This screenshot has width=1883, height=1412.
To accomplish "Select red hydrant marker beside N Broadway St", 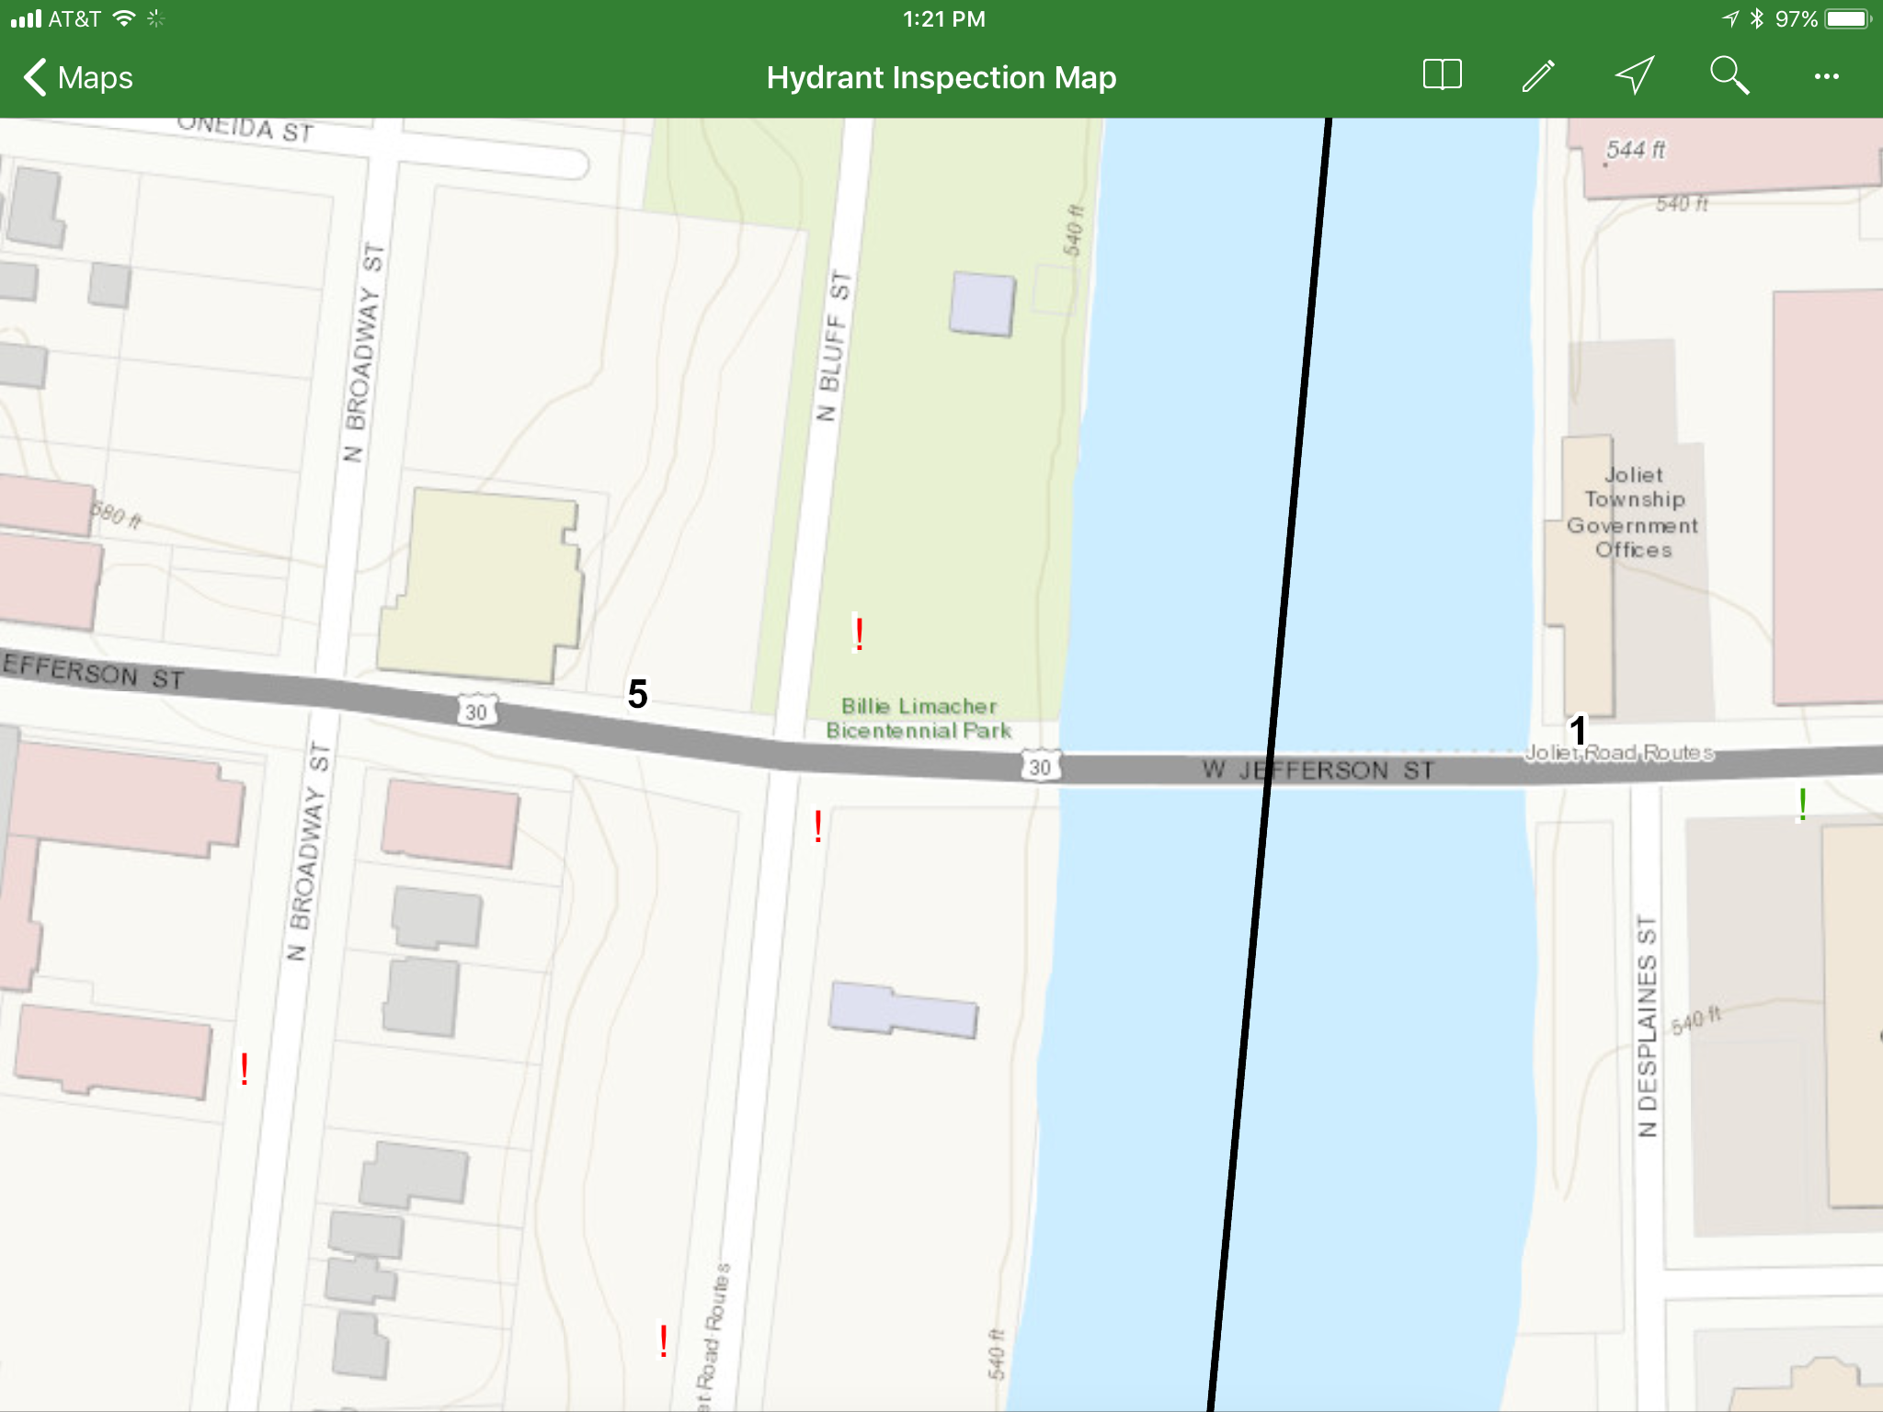I will pos(244,1069).
